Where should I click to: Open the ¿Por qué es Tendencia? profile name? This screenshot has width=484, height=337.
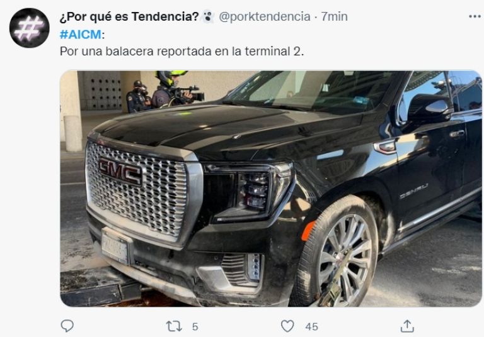click(129, 16)
